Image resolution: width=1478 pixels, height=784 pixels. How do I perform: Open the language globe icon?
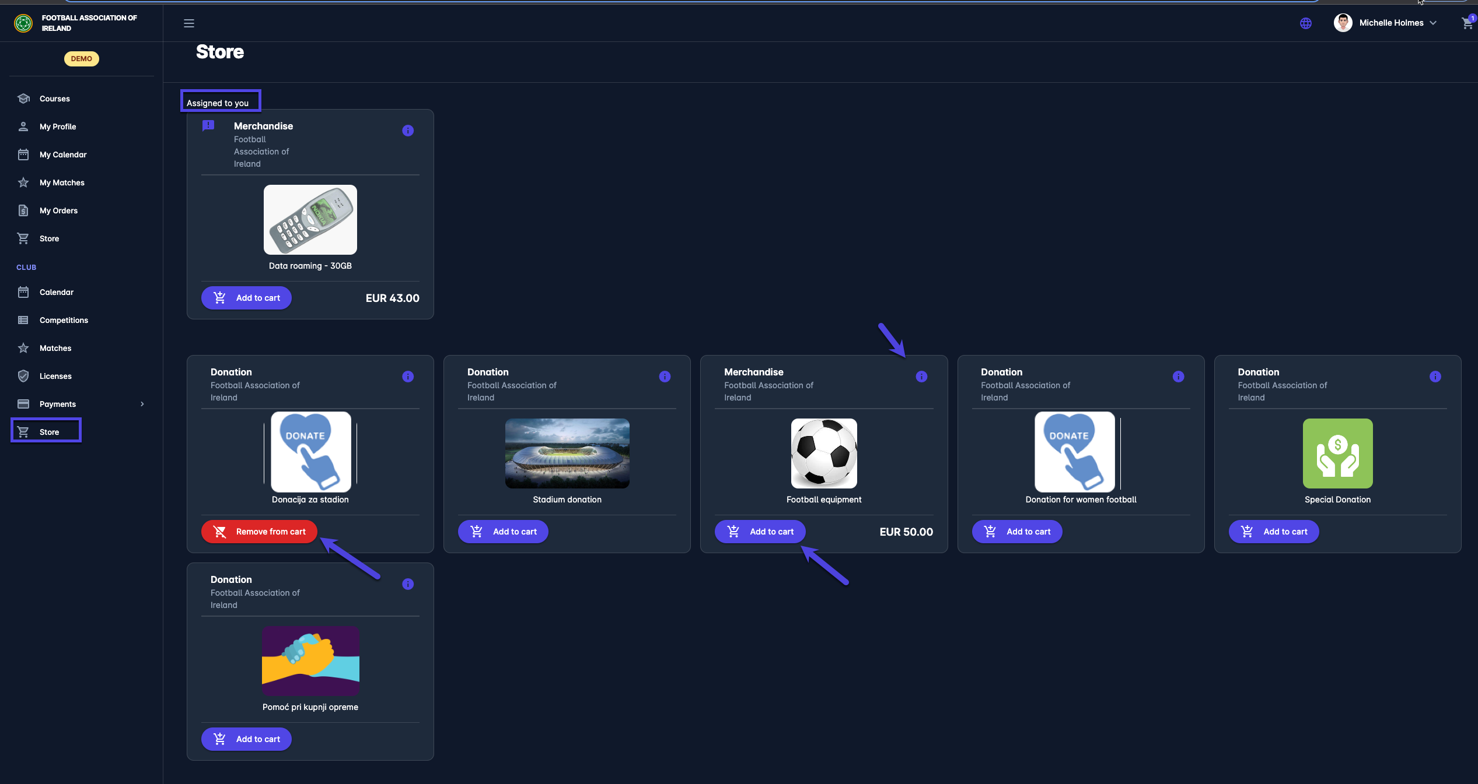[1305, 23]
